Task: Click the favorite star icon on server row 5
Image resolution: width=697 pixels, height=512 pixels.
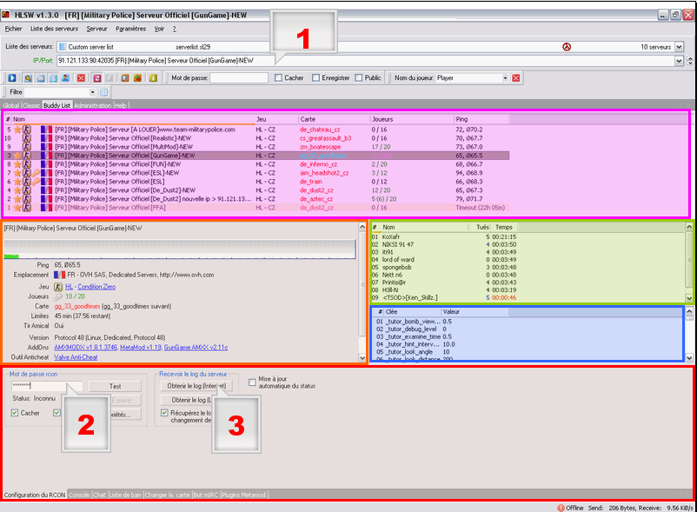Action: tap(17, 130)
